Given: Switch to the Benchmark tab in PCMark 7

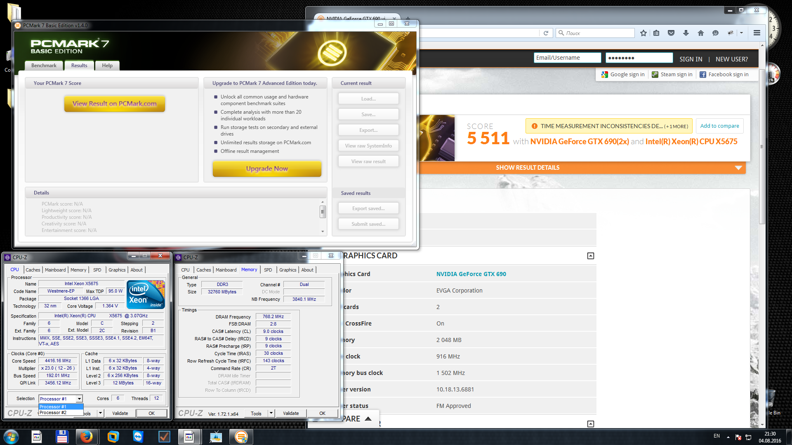Looking at the screenshot, I should (x=44, y=66).
